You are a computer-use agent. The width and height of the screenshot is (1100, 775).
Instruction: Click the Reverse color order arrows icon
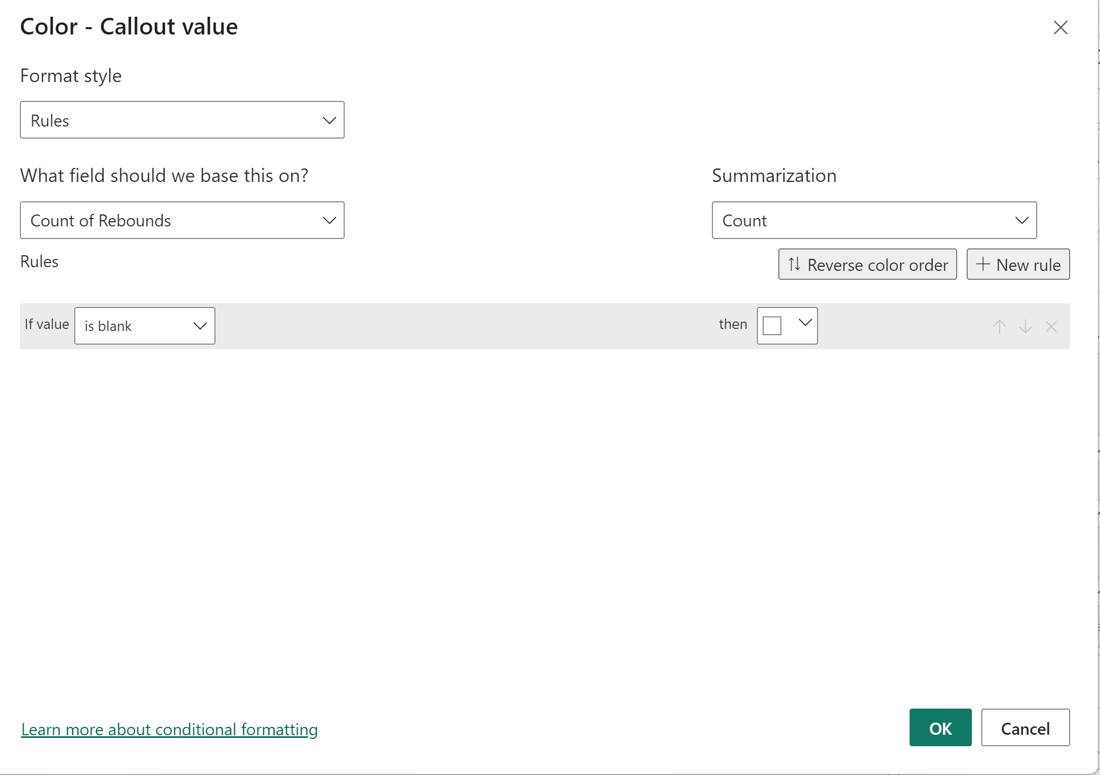(x=794, y=264)
